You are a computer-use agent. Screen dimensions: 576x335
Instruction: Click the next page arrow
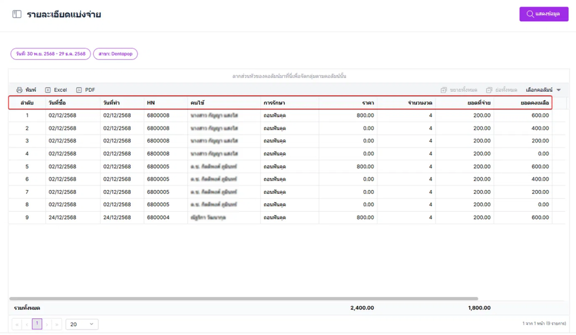click(47, 324)
